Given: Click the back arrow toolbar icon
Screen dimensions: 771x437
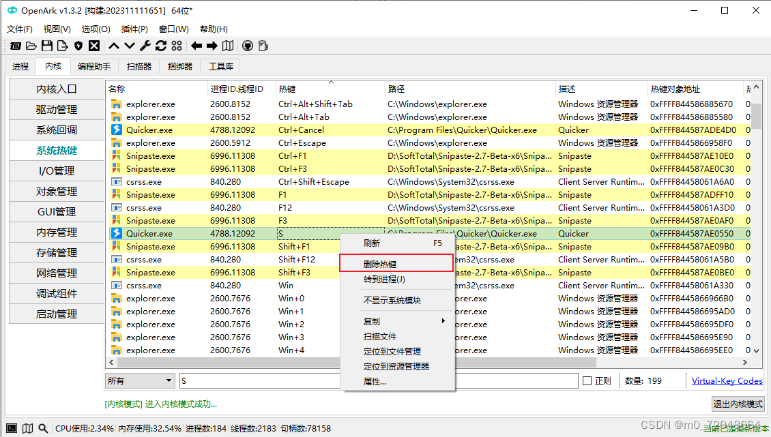Looking at the screenshot, I should point(197,46).
